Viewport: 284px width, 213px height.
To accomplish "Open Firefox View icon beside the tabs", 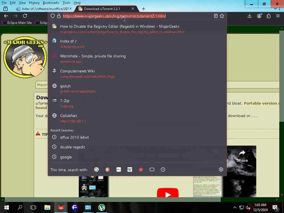I will (6, 9).
